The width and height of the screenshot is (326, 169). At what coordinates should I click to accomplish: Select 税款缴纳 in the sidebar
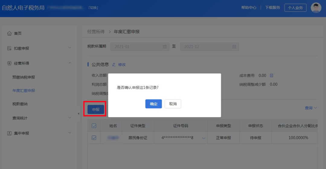pos(20,104)
